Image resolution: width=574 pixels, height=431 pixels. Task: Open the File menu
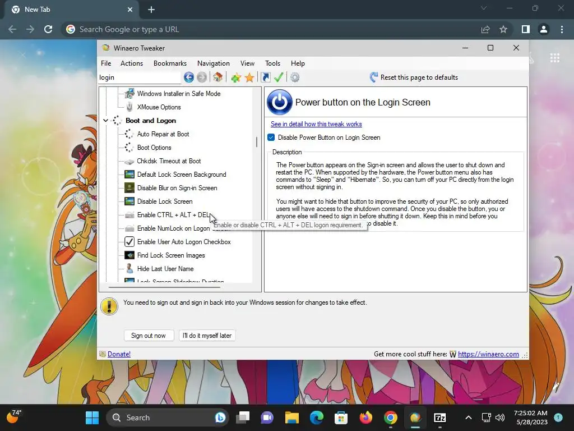coord(106,63)
